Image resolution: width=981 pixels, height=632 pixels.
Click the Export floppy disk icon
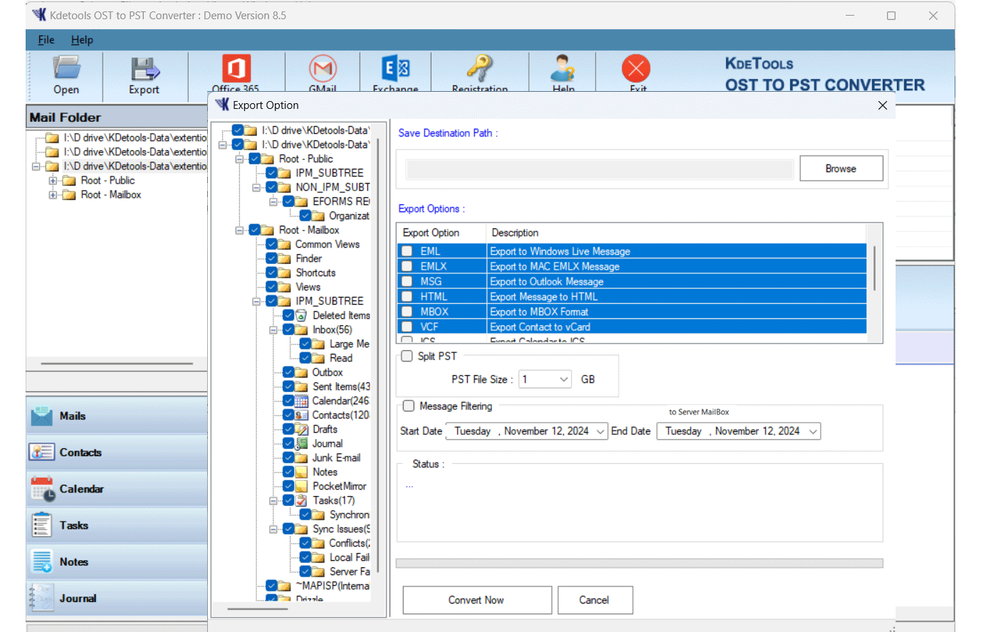[x=145, y=70]
